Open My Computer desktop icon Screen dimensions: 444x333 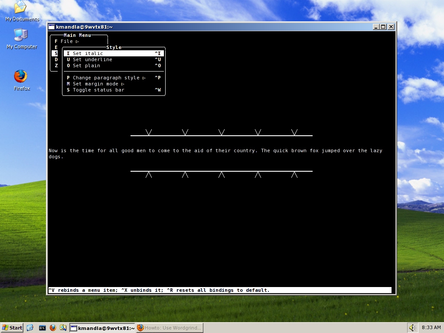tap(22, 39)
